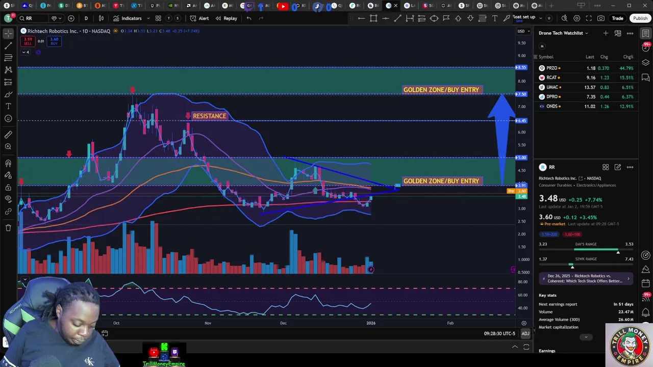Open the go to date calendar icon
This screenshot has height=367, width=653.
[105, 333]
